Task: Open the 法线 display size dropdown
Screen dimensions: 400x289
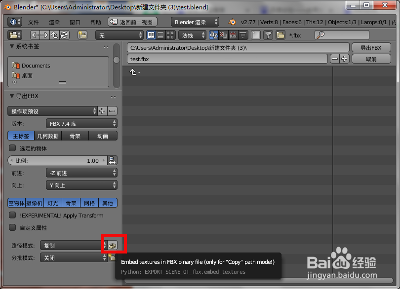Action: point(192,35)
